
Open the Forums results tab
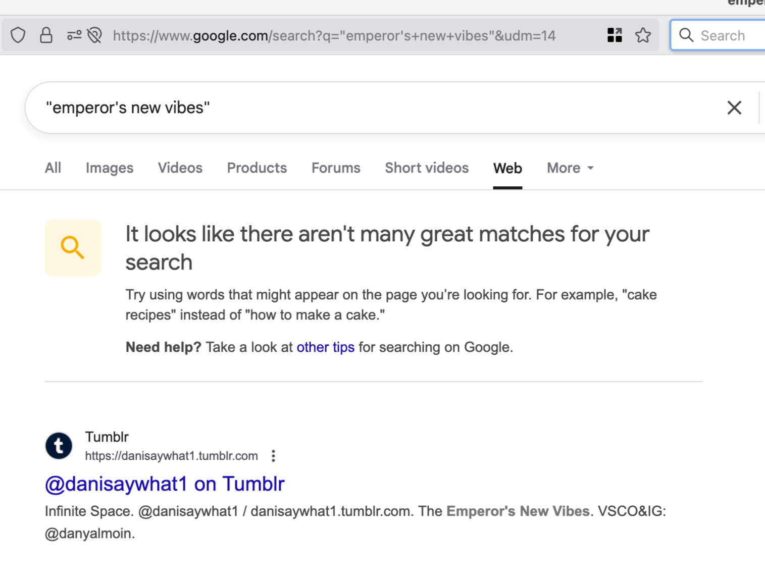pos(336,168)
